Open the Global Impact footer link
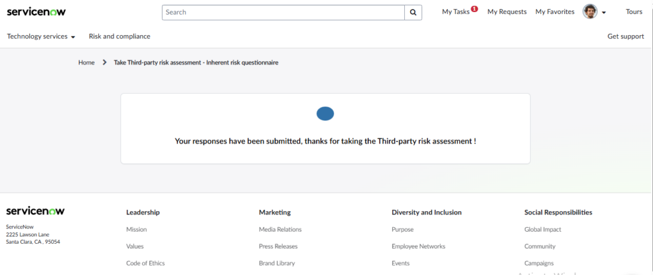653x275 pixels. pyautogui.click(x=543, y=230)
